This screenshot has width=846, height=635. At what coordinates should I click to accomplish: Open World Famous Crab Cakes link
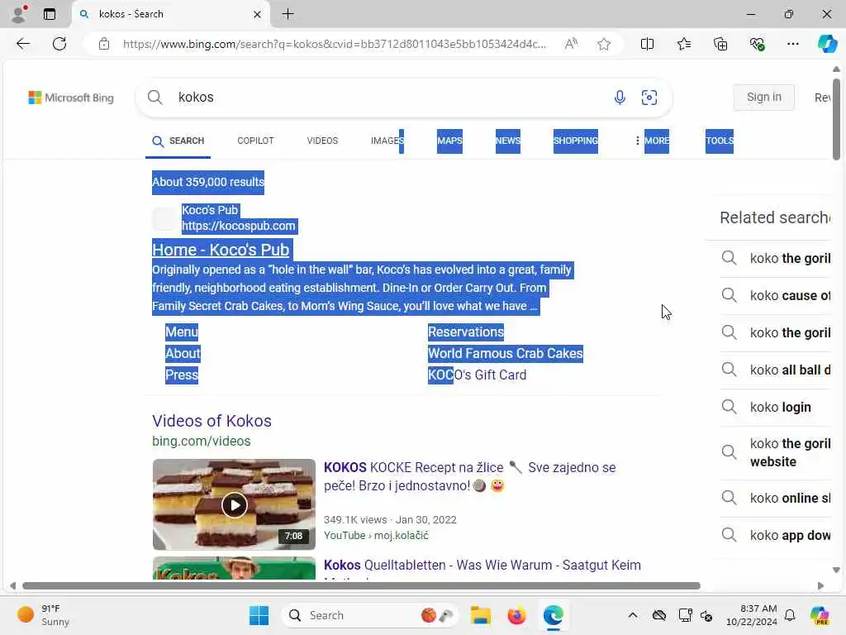(505, 353)
